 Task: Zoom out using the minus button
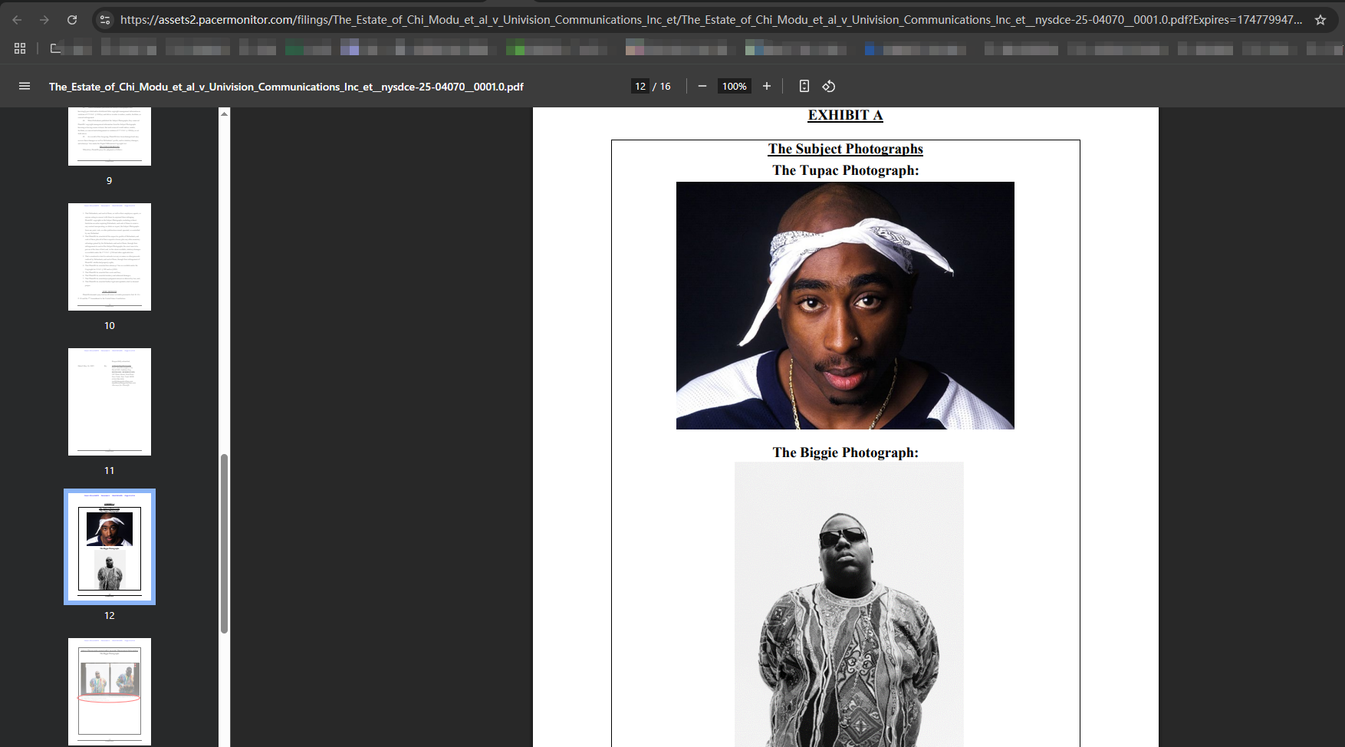tap(702, 87)
